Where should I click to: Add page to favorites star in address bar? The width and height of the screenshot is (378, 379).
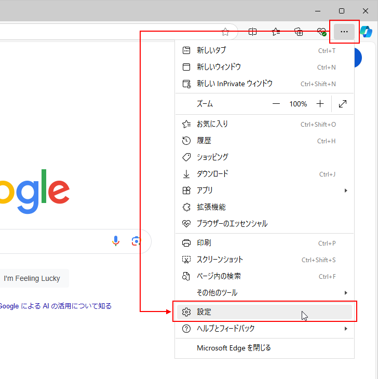pyautogui.click(x=225, y=32)
